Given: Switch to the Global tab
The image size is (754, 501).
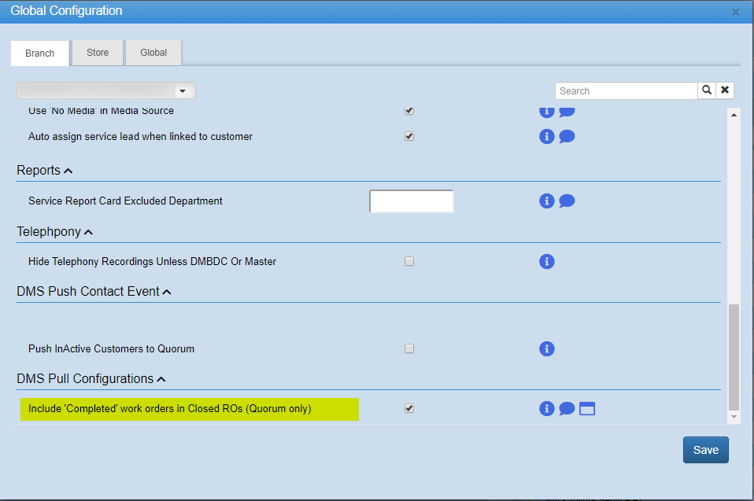Looking at the screenshot, I should 153,53.
